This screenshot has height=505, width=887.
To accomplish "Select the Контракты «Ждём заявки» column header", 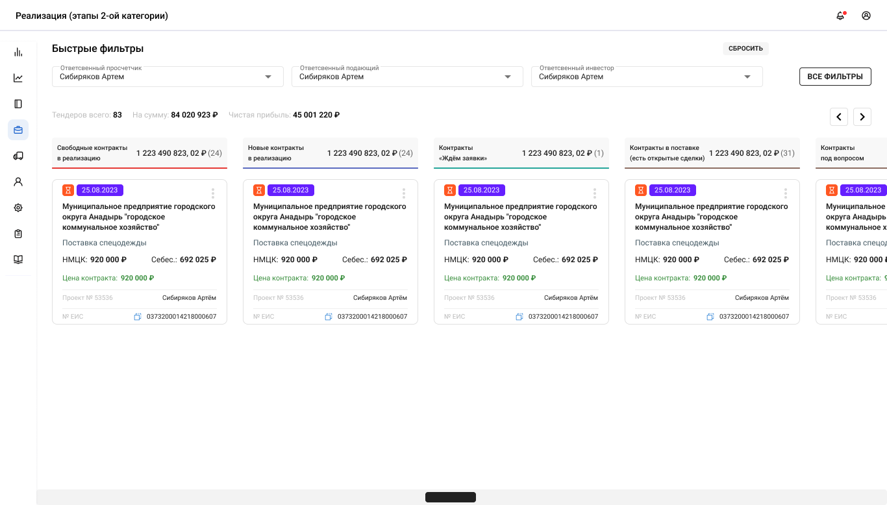I will coord(521,153).
